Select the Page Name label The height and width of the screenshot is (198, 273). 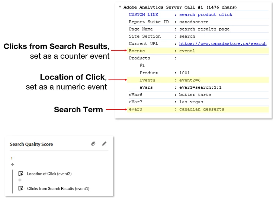141,29
